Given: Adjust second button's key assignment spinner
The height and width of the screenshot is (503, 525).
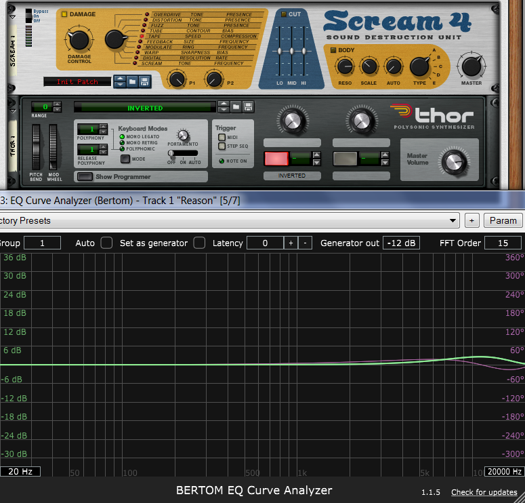Looking at the screenshot, I should [385, 159].
